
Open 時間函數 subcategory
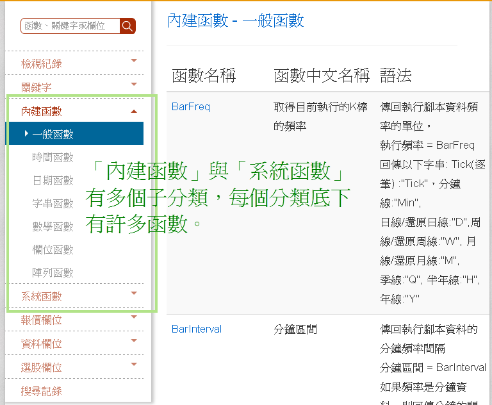(53, 157)
